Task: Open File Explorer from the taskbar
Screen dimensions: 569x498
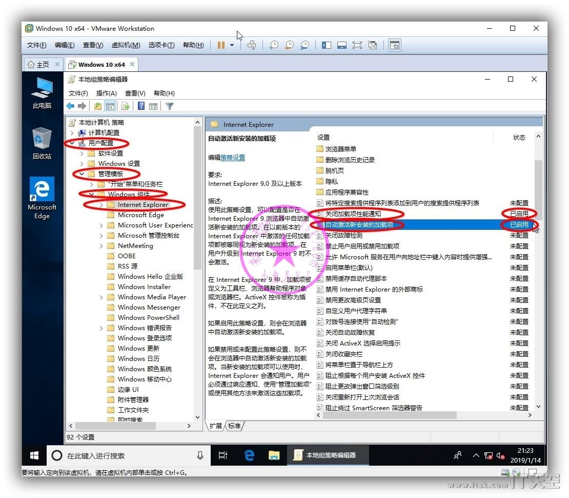Action: [x=274, y=455]
